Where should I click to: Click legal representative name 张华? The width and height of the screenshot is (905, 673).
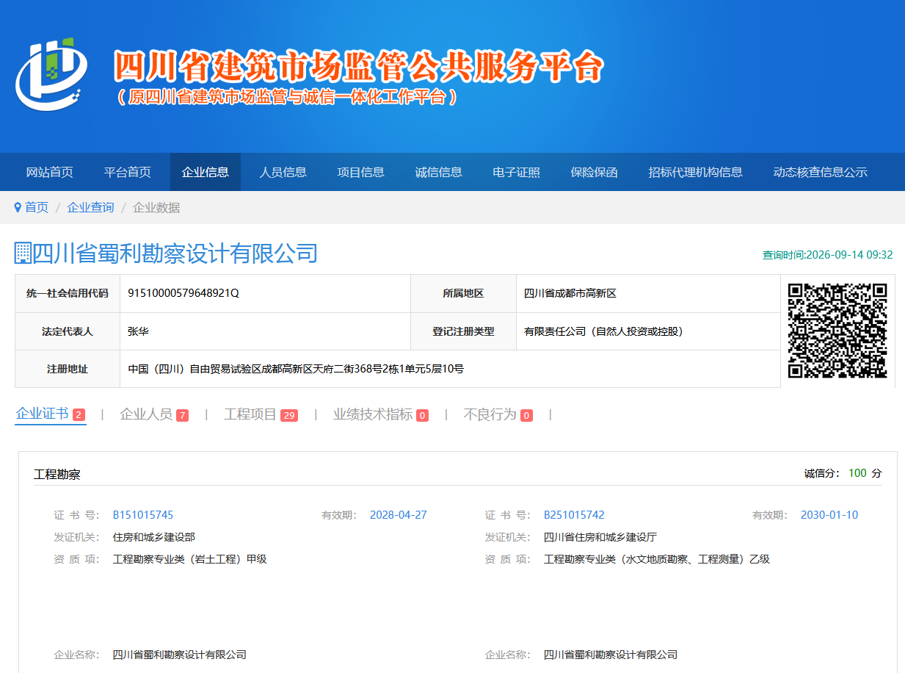click(138, 331)
